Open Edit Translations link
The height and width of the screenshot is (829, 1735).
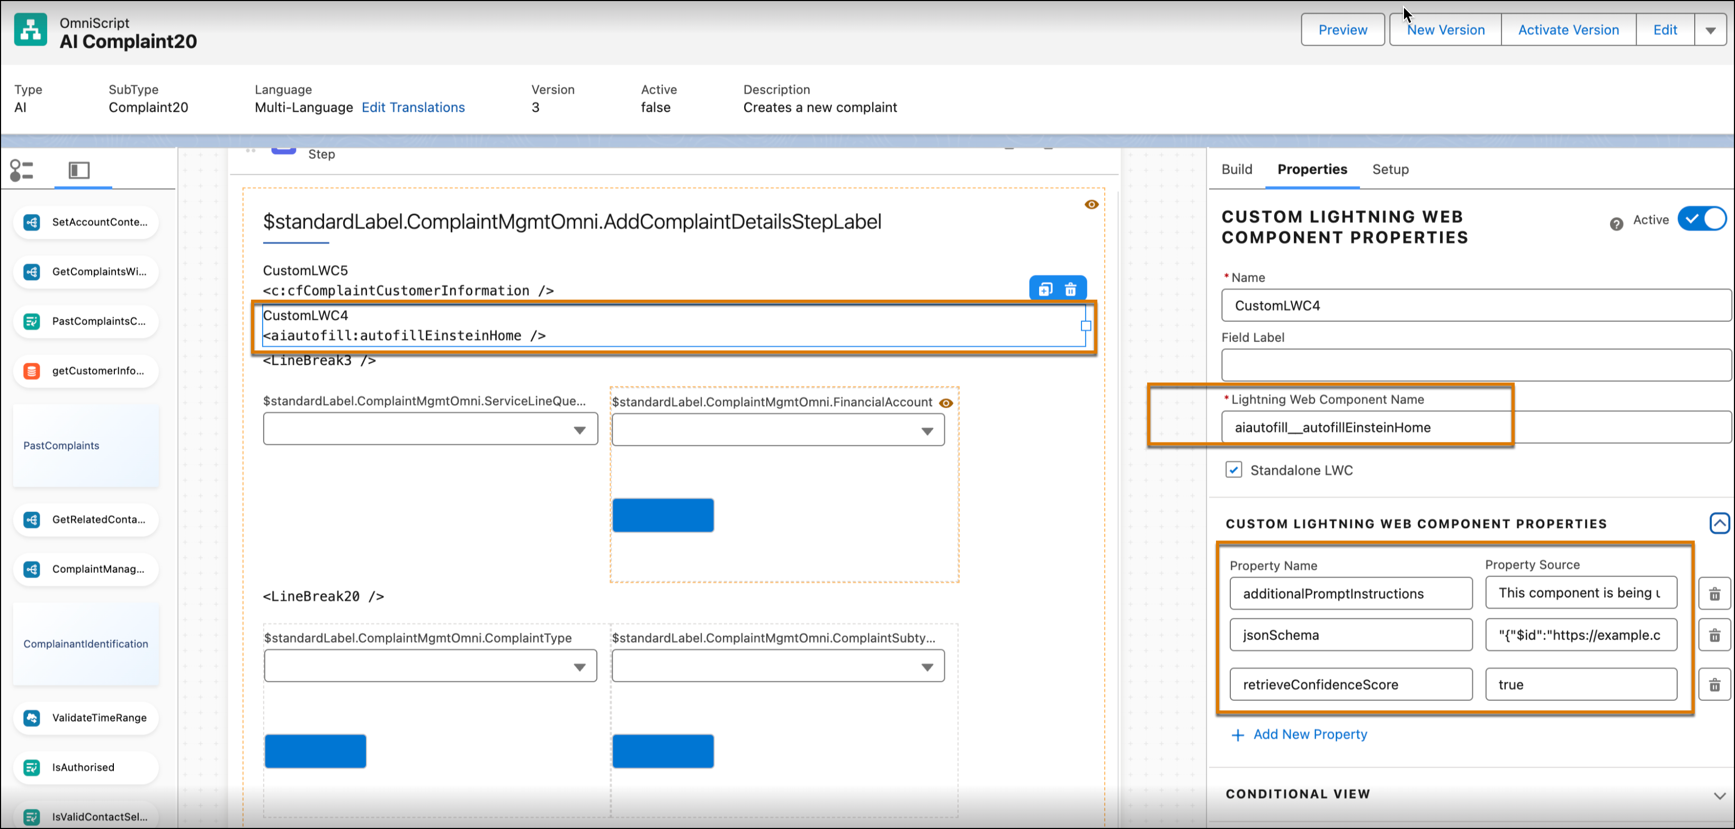[413, 108]
